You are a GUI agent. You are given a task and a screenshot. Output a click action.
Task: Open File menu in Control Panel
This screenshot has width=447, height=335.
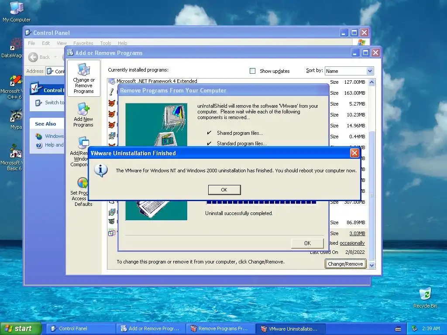point(31,43)
